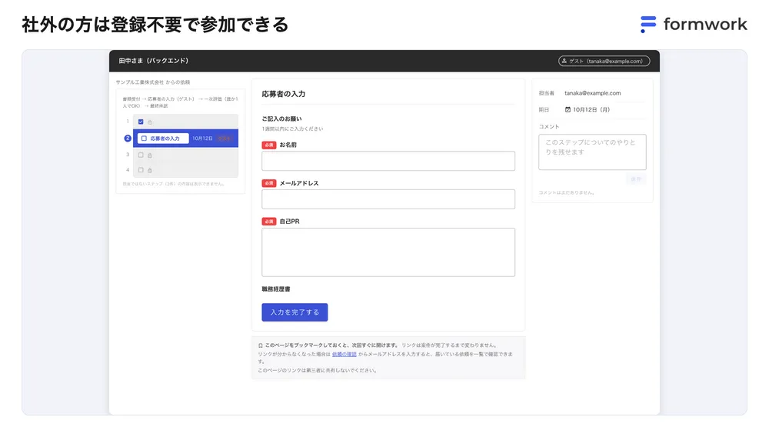This screenshot has height=434, width=769.
Task: Click the guest user icon in header
Action: click(564, 61)
